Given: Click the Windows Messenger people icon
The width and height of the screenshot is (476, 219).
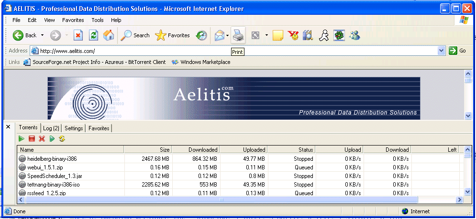Looking at the screenshot, I should [354, 35].
